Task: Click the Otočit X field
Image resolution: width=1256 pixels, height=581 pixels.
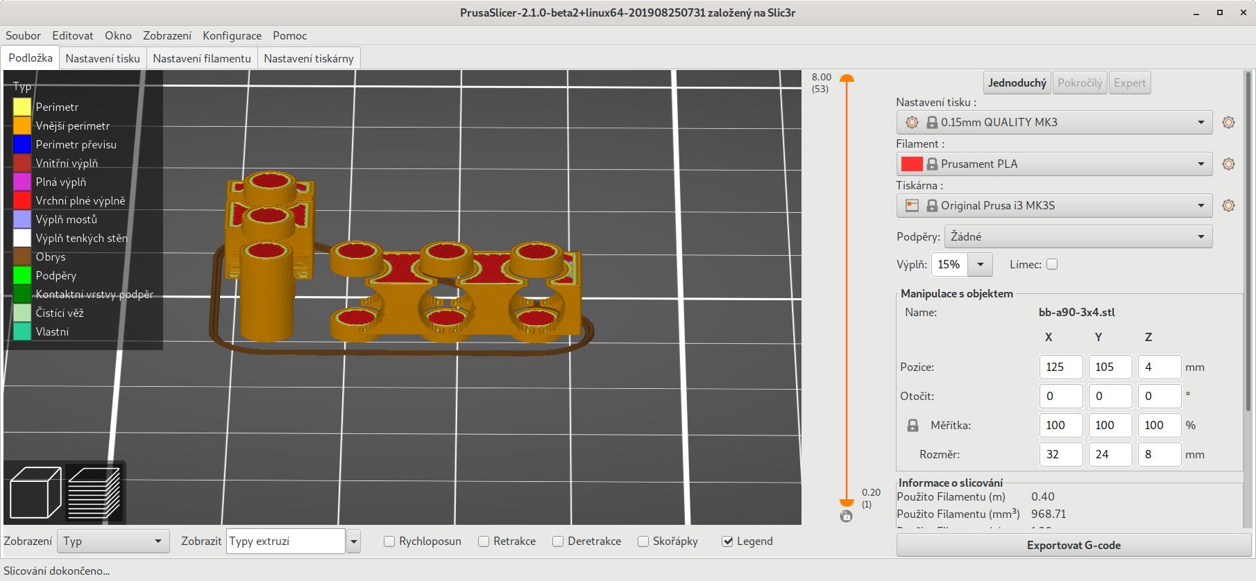Action: click(x=1061, y=397)
